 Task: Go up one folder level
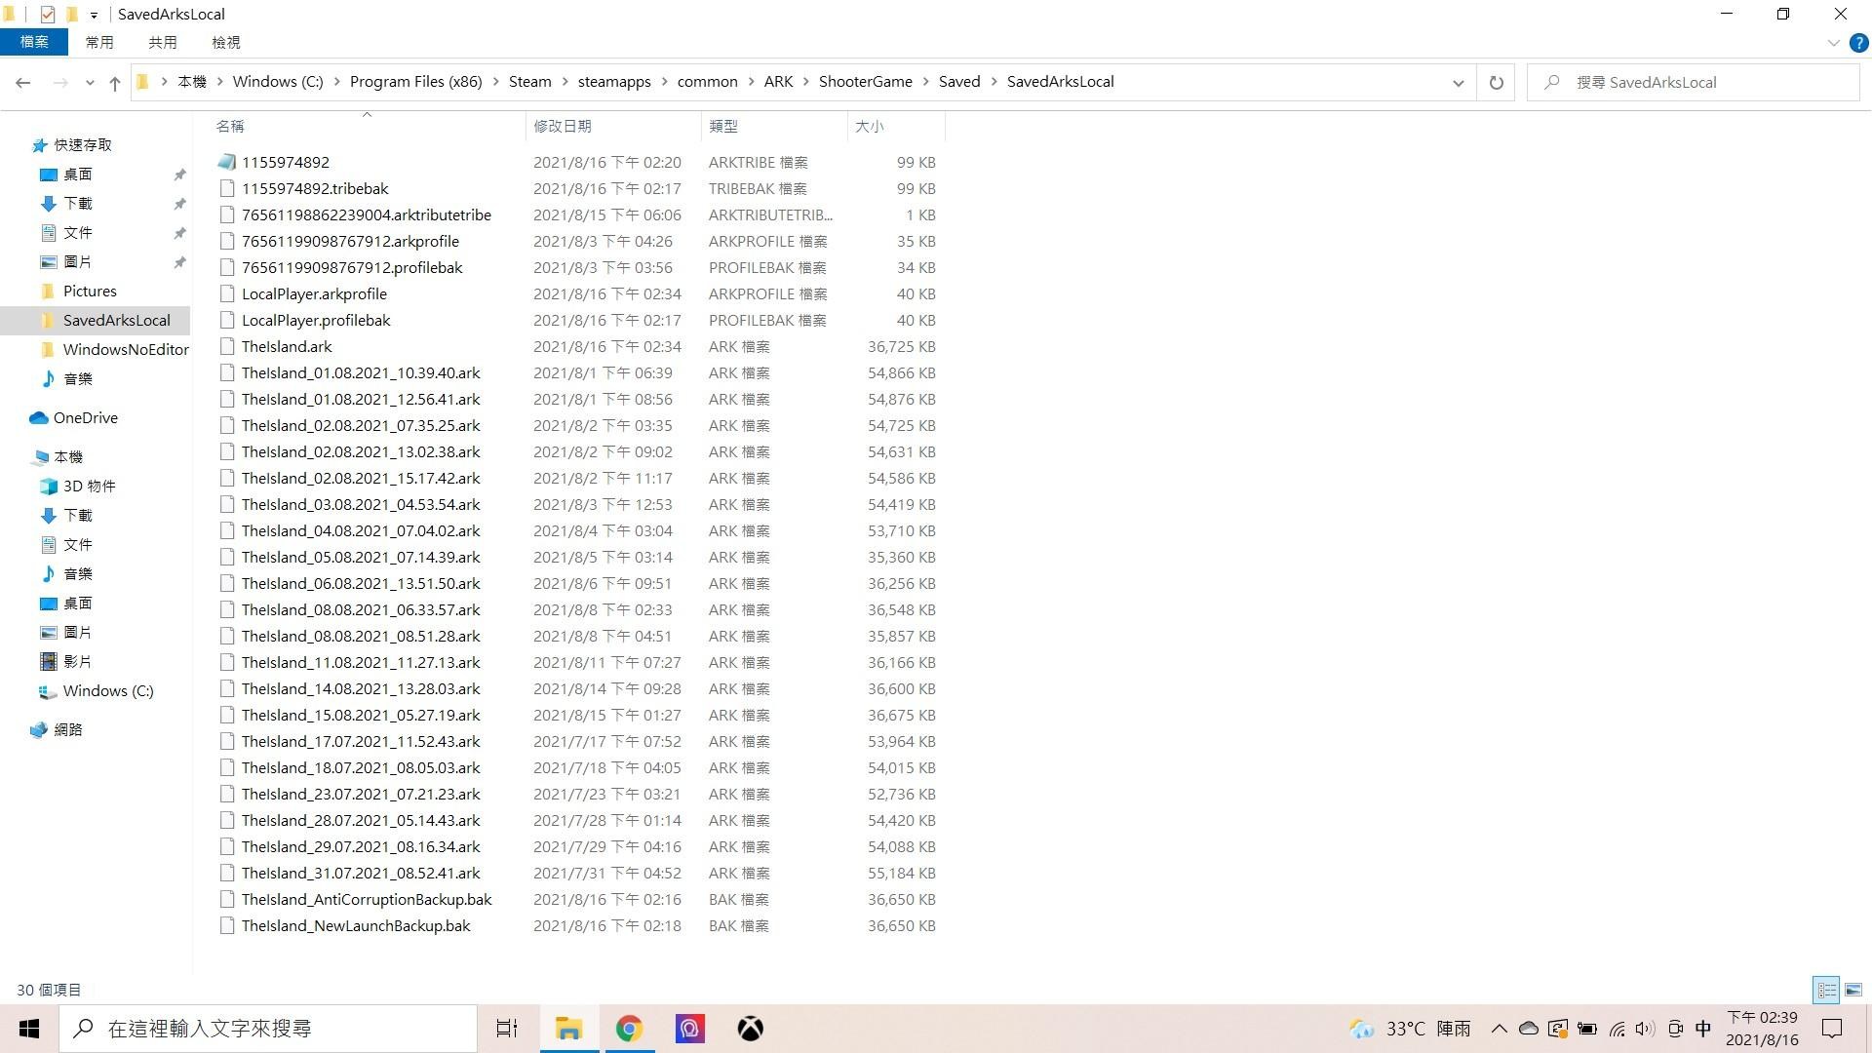(115, 83)
